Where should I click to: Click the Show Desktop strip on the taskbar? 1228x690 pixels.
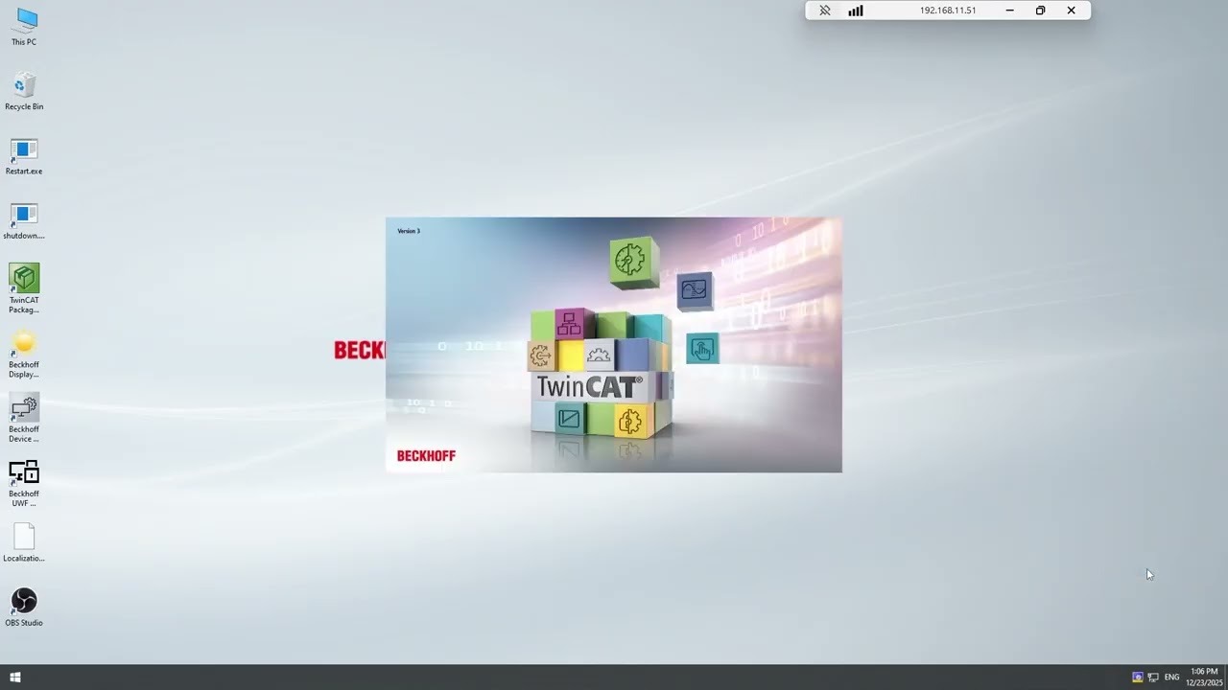click(1226, 678)
